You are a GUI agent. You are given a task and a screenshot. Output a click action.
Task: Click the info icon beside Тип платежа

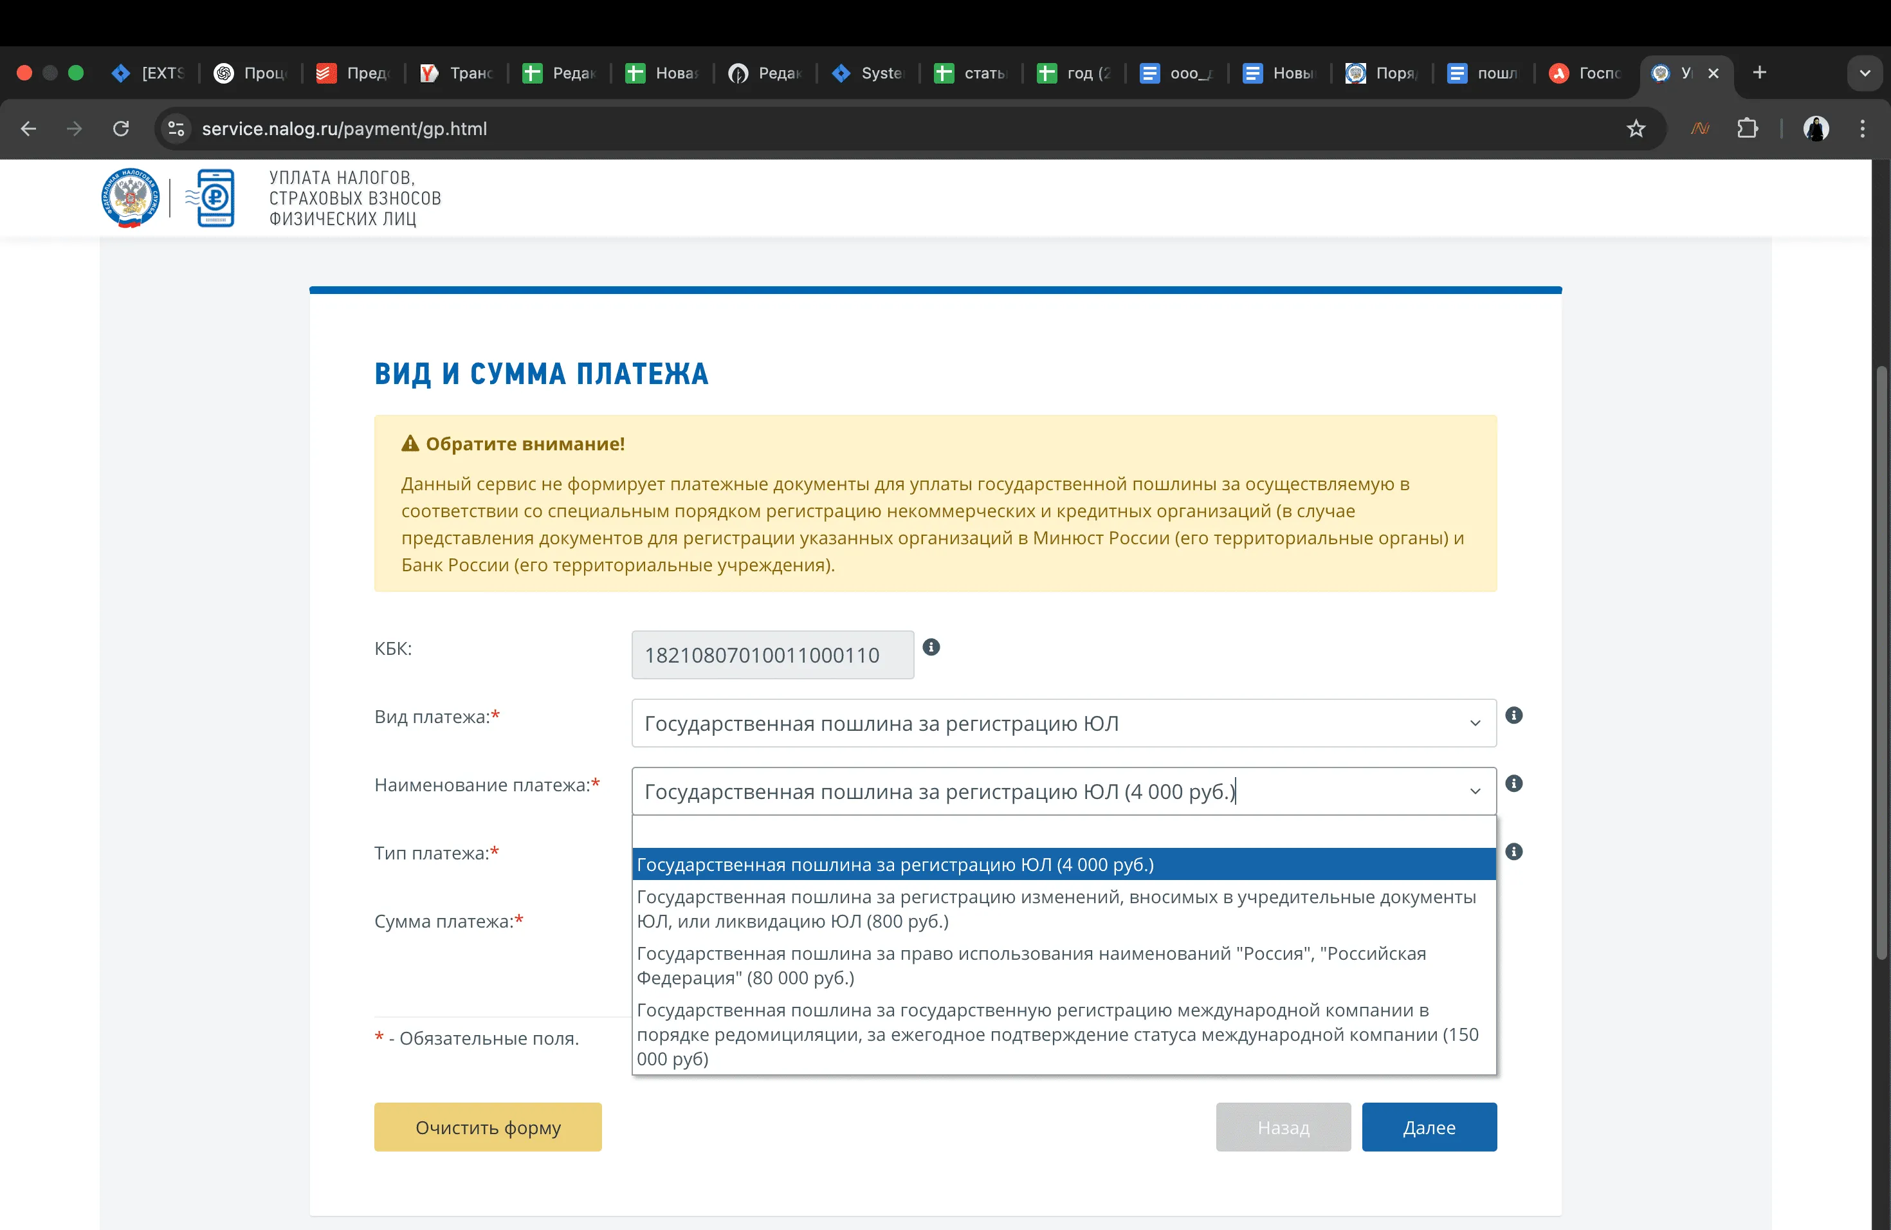tap(1514, 852)
